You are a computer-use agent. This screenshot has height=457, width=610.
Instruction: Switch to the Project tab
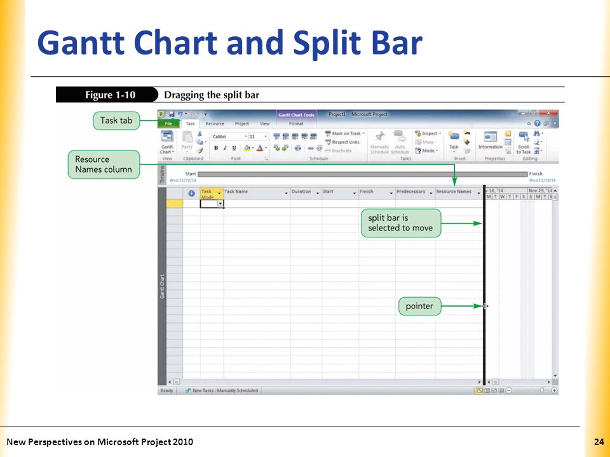point(241,124)
